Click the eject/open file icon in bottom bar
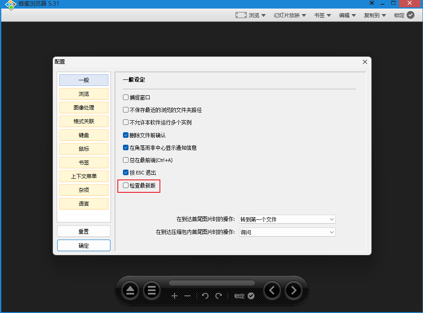The width and height of the screenshot is (423, 313). tap(130, 291)
